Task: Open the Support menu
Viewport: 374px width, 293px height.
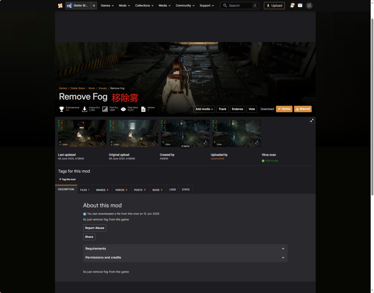Action: click(207, 6)
